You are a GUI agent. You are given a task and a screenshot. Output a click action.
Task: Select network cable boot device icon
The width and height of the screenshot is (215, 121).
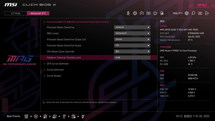(83, 116)
